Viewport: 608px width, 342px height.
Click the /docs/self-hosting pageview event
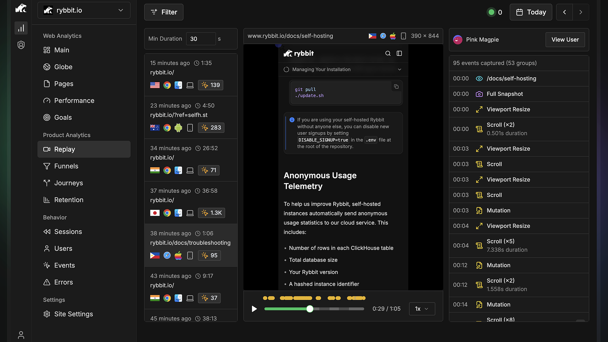[x=519, y=79]
